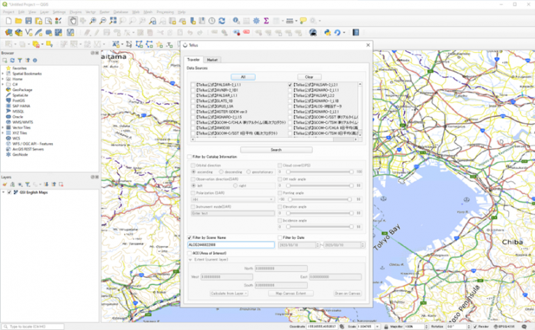Toggle the Render checkbox in status bar
The height and width of the screenshot is (330, 535).
click(x=475, y=327)
